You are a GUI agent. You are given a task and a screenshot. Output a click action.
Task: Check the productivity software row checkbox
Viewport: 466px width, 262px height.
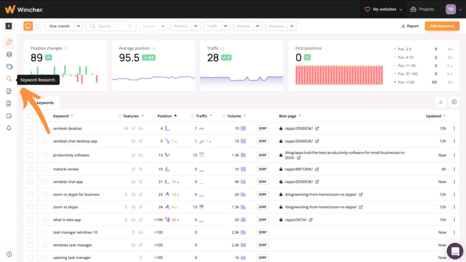30,155
